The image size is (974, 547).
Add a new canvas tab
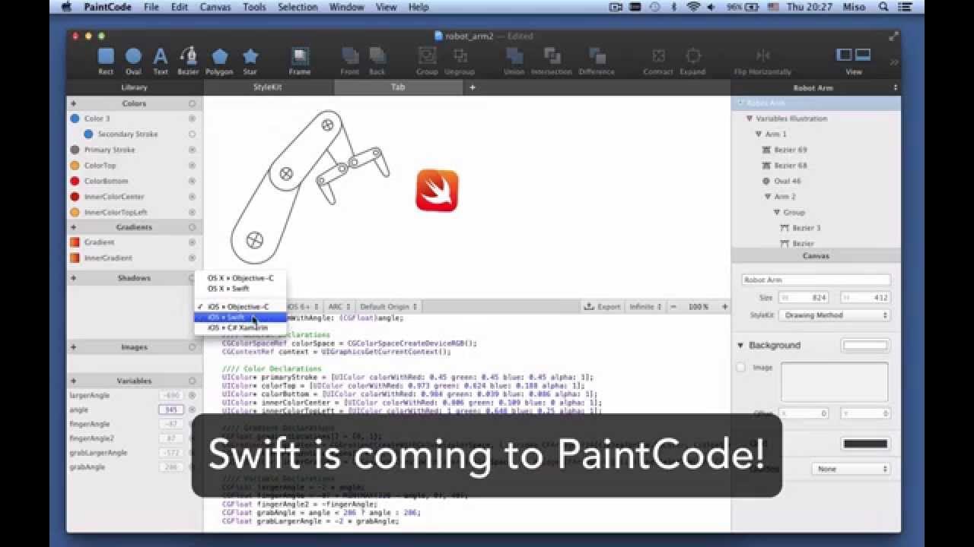(472, 87)
